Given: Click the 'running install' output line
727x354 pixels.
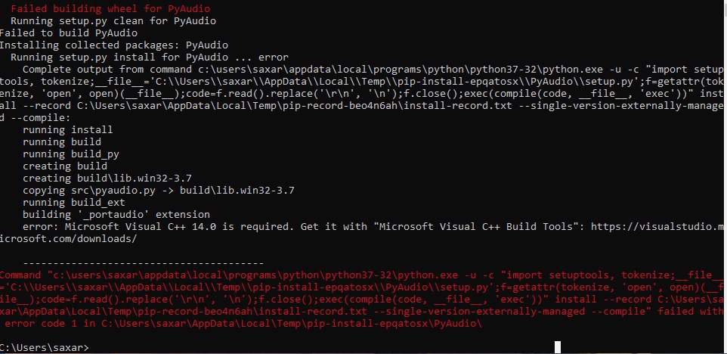Looking at the screenshot, I should [68, 130].
